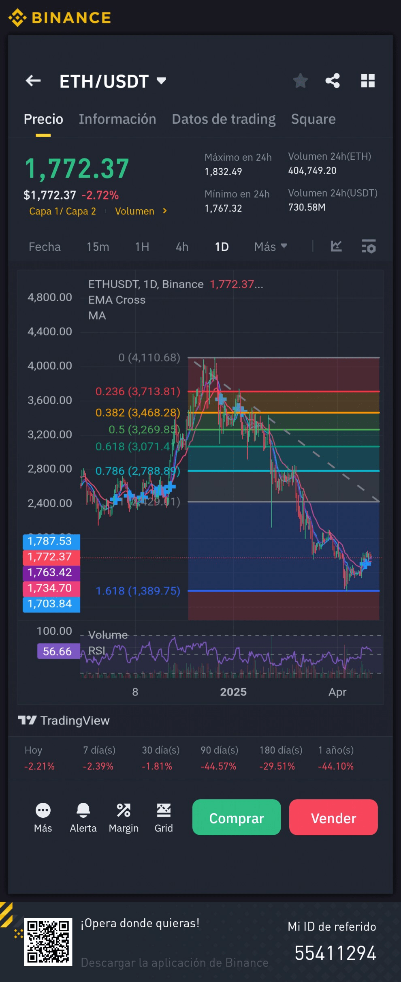This screenshot has height=982, width=401.
Task: Open the chart indicator settings icon
Action: [x=369, y=246]
